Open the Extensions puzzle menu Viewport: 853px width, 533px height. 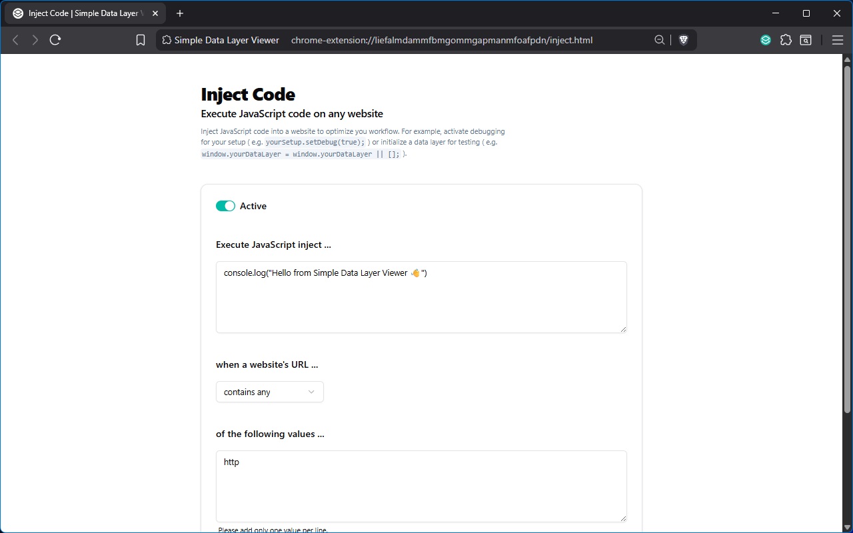coord(786,40)
